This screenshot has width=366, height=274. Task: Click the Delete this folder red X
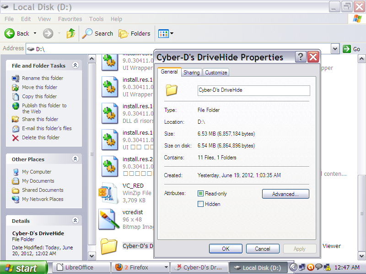click(x=16, y=137)
